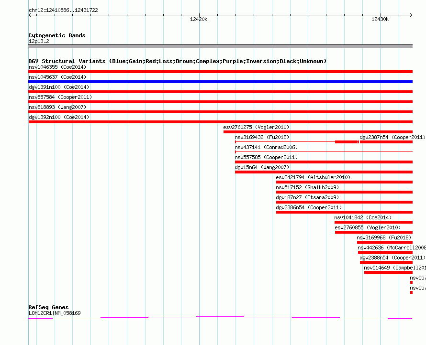Select the red bar under esv2760275
Viewport: 426px width, 345px height.
(318, 132)
